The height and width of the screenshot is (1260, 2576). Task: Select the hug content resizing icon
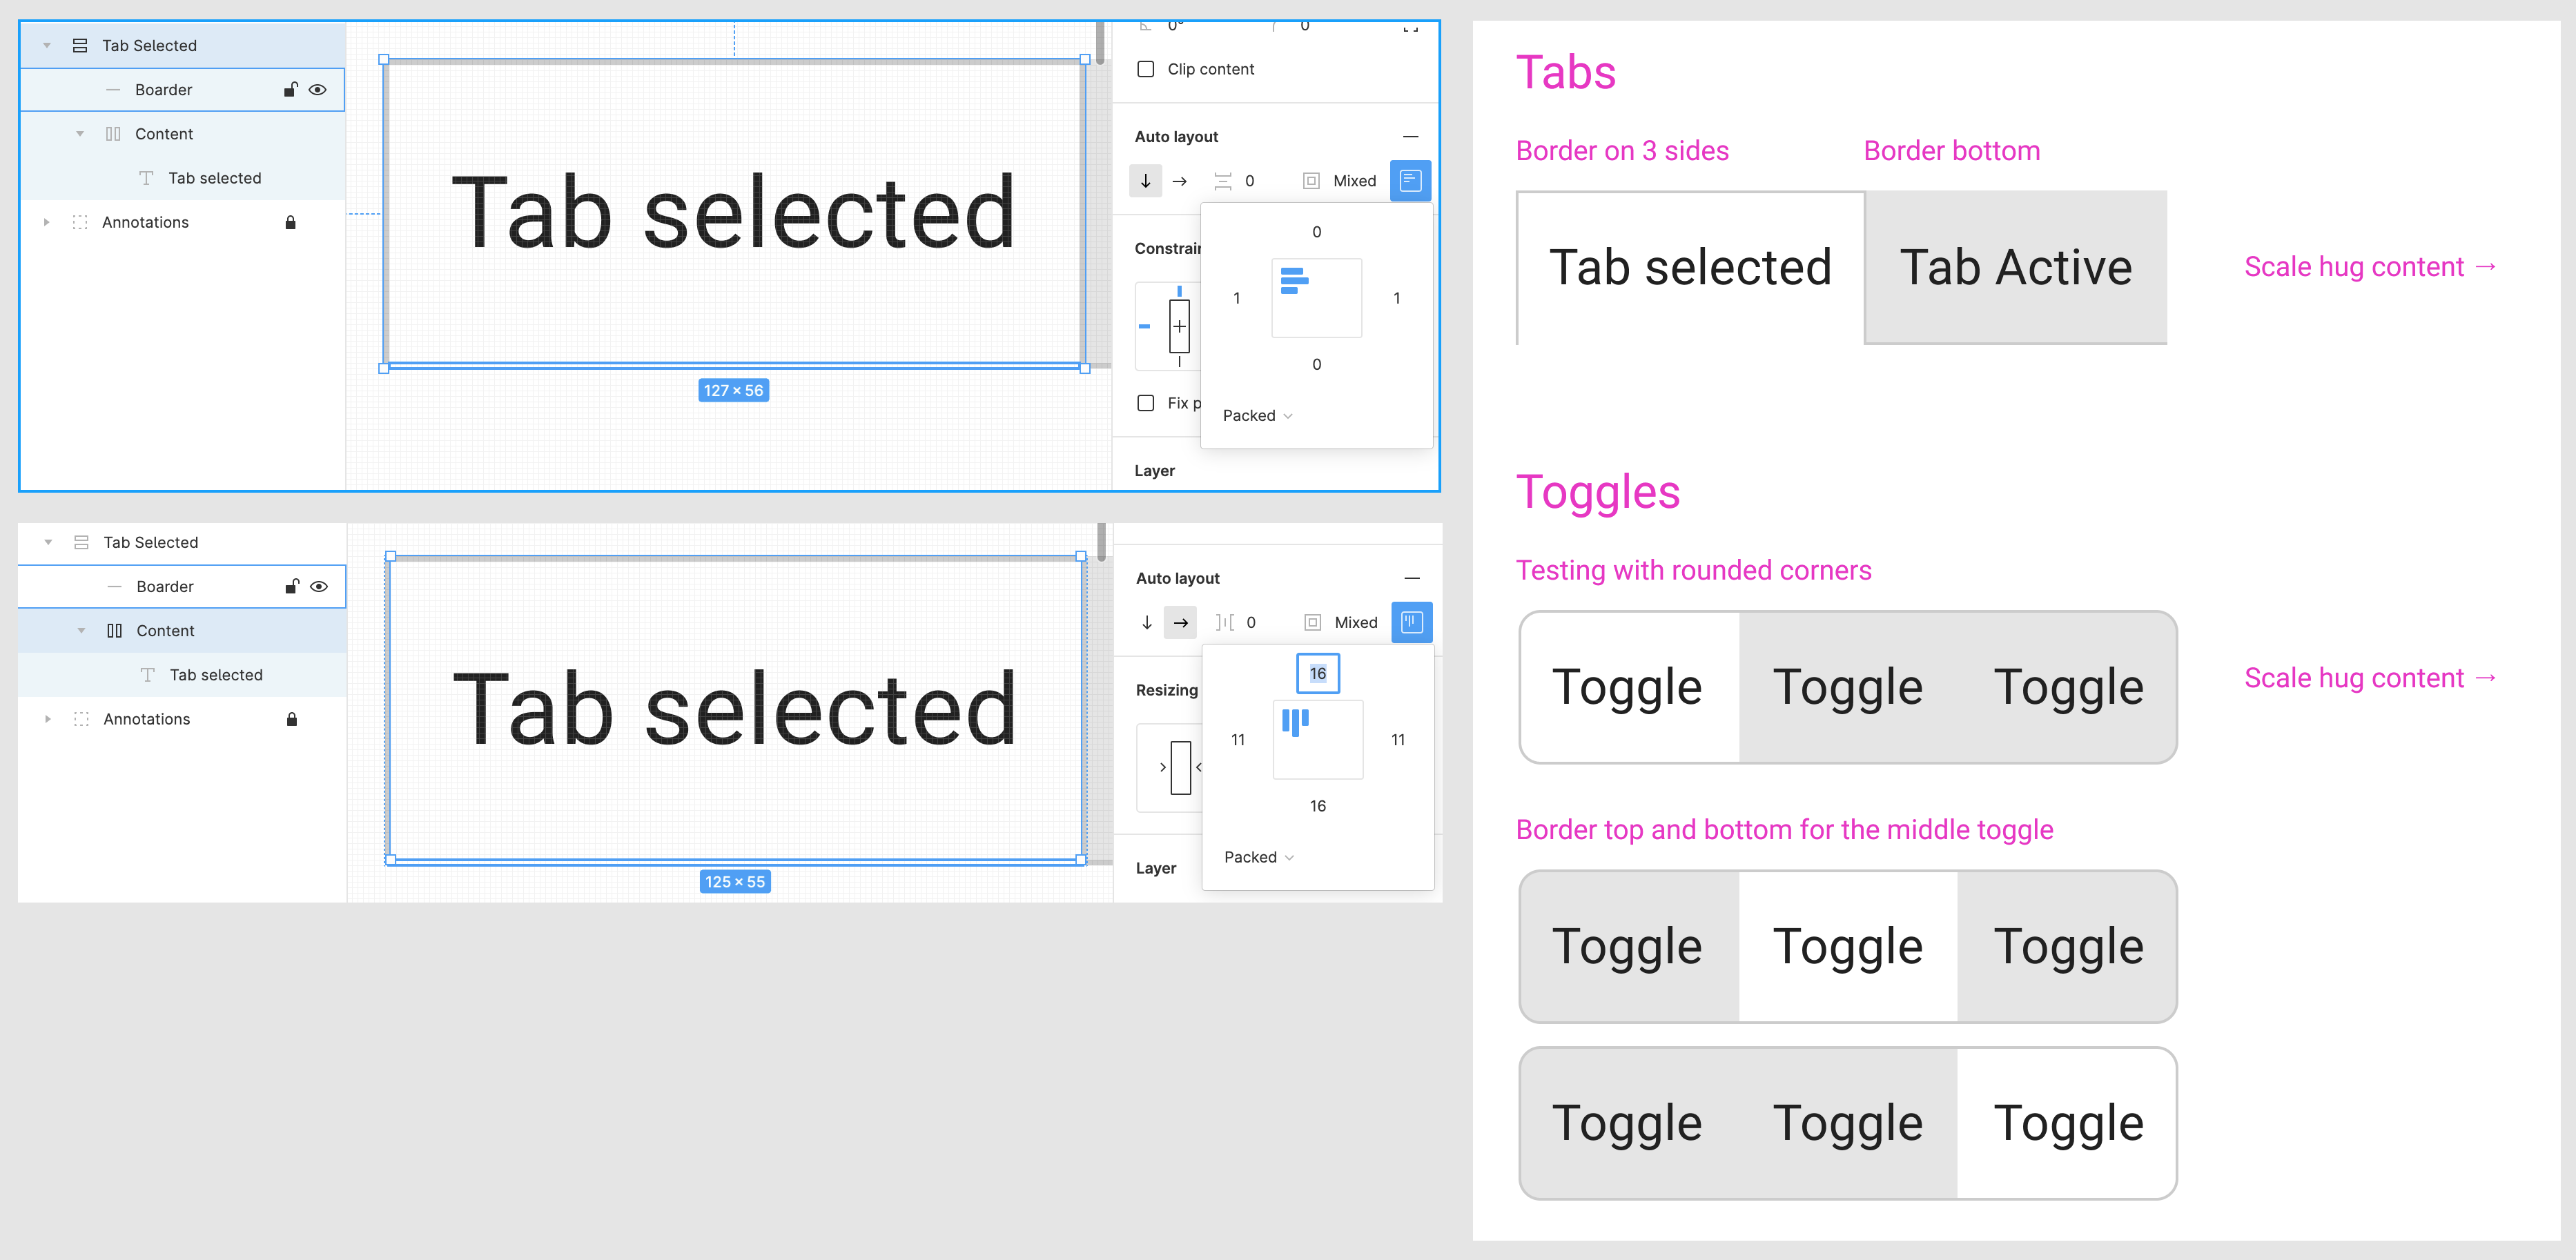1181,767
